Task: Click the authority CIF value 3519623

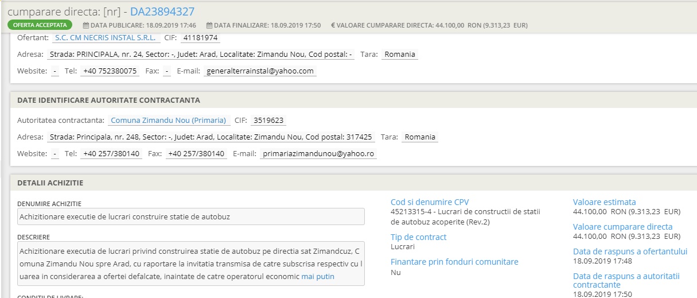Action: (x=268, y=121)
